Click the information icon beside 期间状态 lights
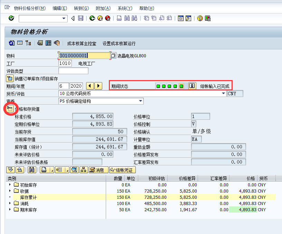 click(x=192, y=86)
